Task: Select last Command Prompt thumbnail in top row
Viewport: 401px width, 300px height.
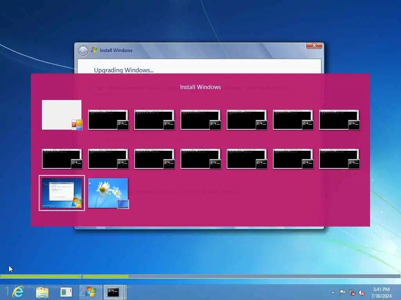Action: [340, 120]
